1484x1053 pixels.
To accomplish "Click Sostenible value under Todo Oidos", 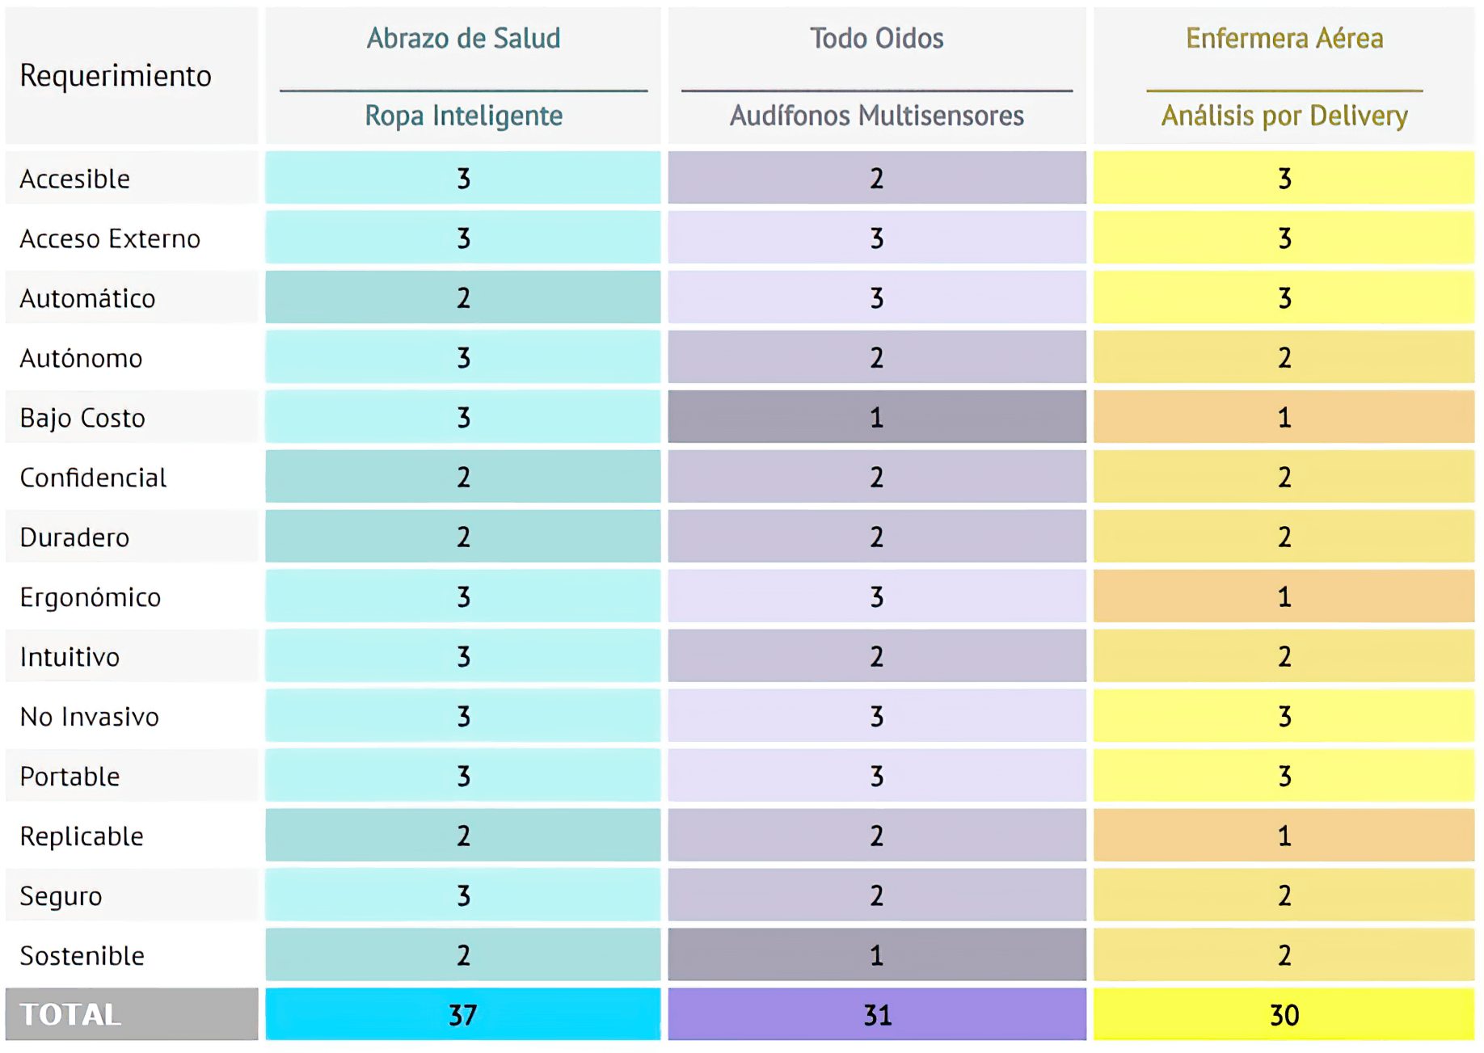I will pyautogui.click(x=877, y=955).
